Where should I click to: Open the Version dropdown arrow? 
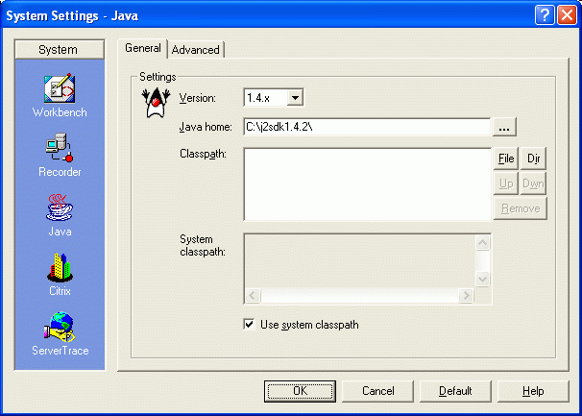tap(295, 98)
